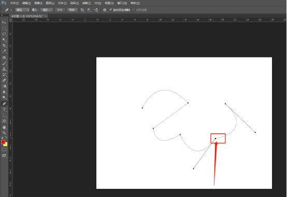Open the 窗口(W) menu

click(122, 3)
